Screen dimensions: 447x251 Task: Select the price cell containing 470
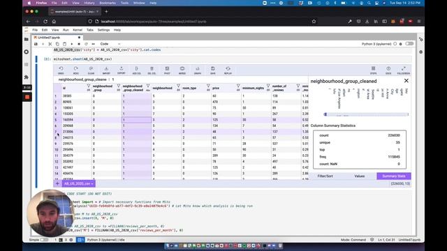tap(226, 102)
